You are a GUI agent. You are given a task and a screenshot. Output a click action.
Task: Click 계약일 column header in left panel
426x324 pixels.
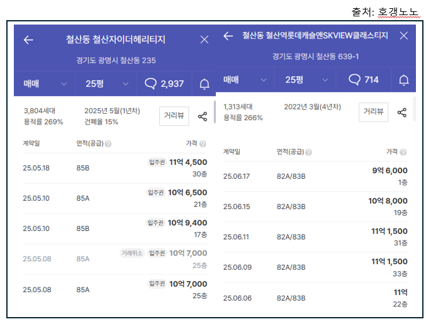tap(31, 143)
